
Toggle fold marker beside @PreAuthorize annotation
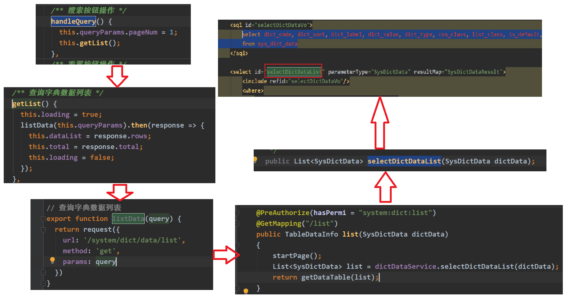click(x=237, y=213)
